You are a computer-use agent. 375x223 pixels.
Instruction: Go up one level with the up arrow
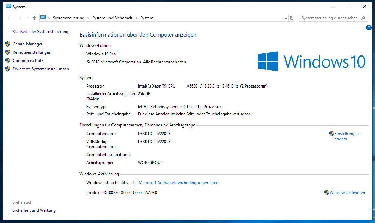[35, 18]
